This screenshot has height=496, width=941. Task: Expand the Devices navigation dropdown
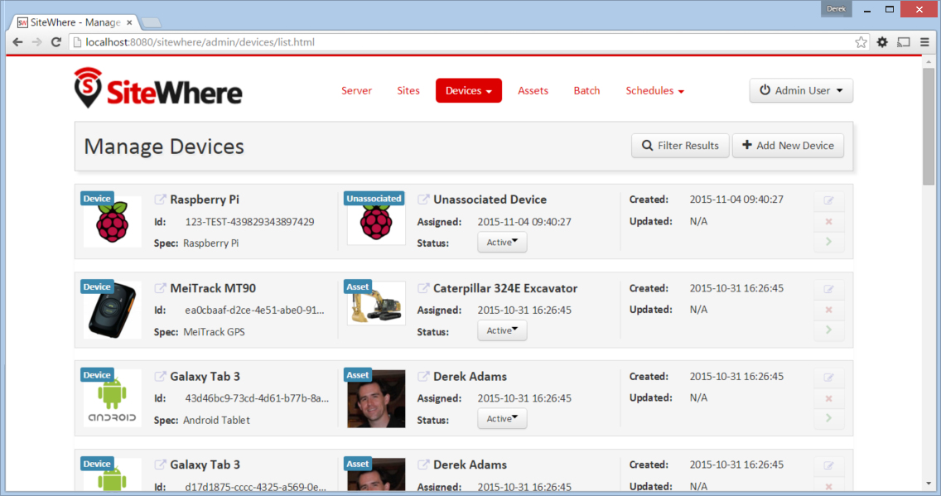[x=469, y=90]
